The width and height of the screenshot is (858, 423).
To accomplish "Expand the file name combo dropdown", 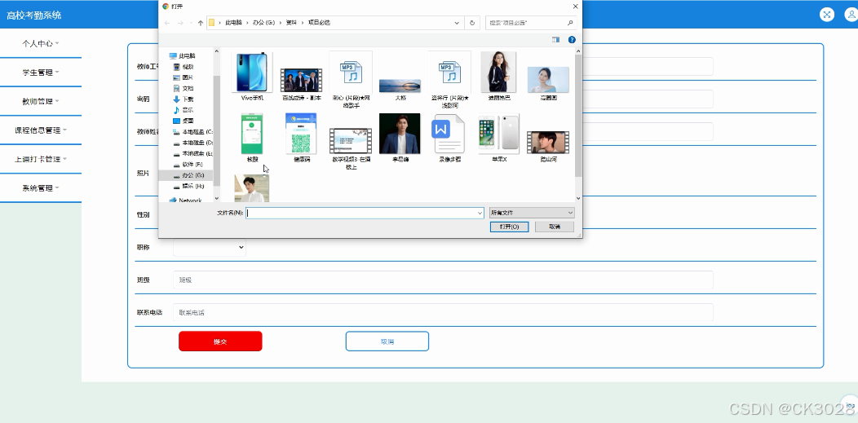I will pyautogui.click(x=480, y=214).
